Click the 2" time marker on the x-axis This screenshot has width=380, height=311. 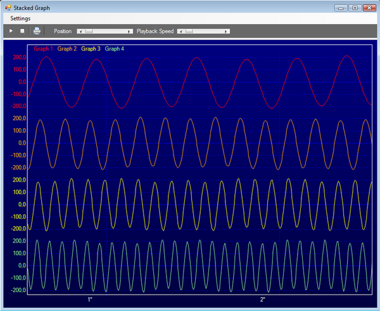click(x=263, y=299)
